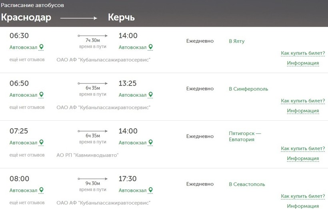Image resolution: width=328 pixels, height=209 pixels.
Task: Click 'Как купить билет?' for 07:25 bus
Action: coord(303,149)
